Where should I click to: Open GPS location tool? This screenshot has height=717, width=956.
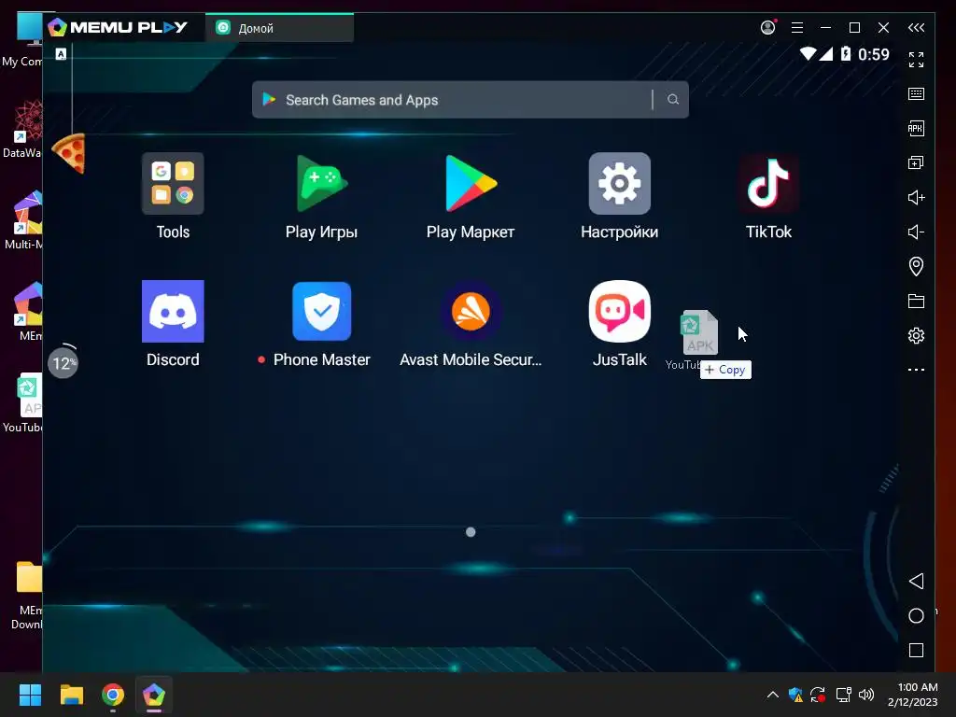coord(916,266)
